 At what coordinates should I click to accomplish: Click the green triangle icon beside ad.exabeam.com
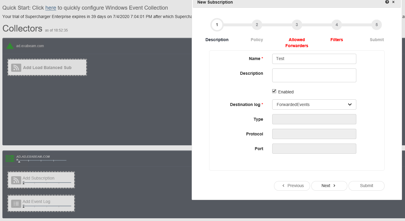point(10,46)
